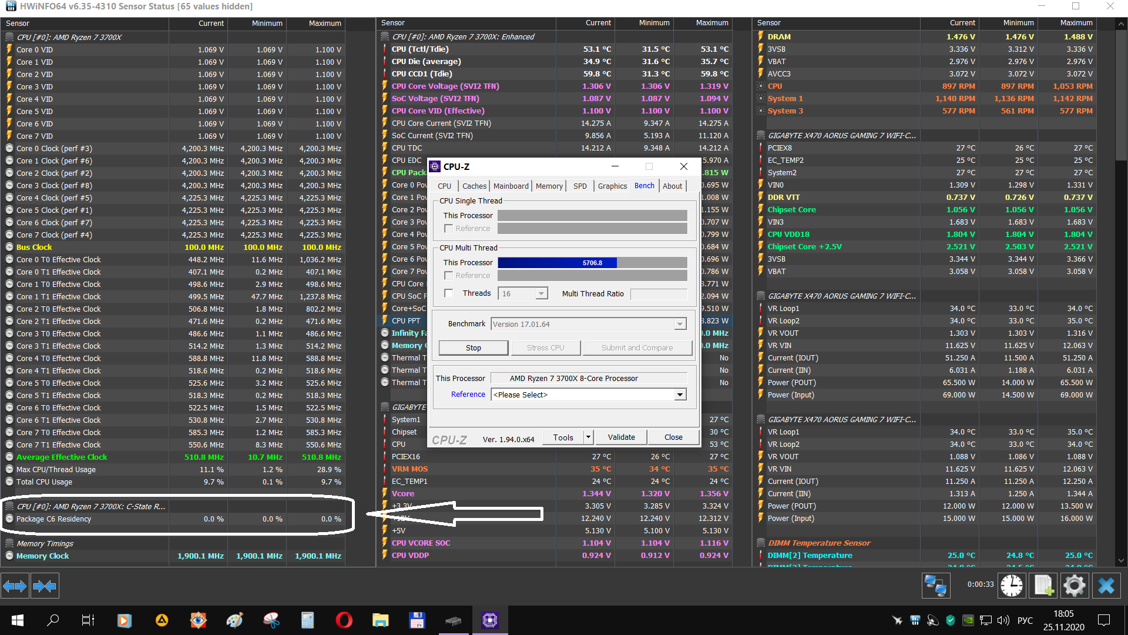Viewport: 1128px width, 635px height.
Task: Click the Close button in CPU-Z
Action: pos(673,437)
